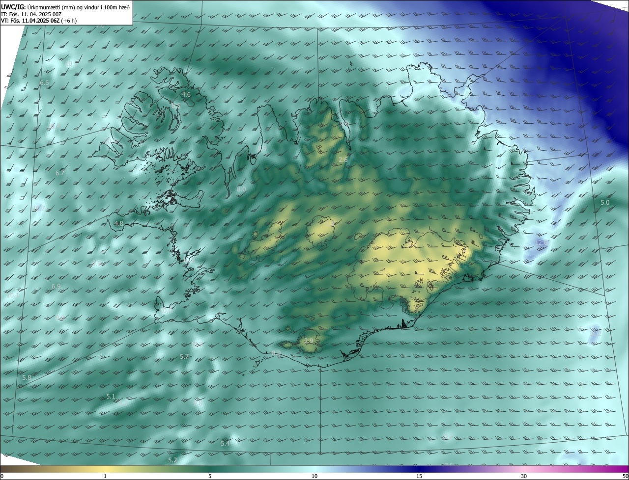
Task: Click the 5.1 value label on the map
Action: (111, 397)
